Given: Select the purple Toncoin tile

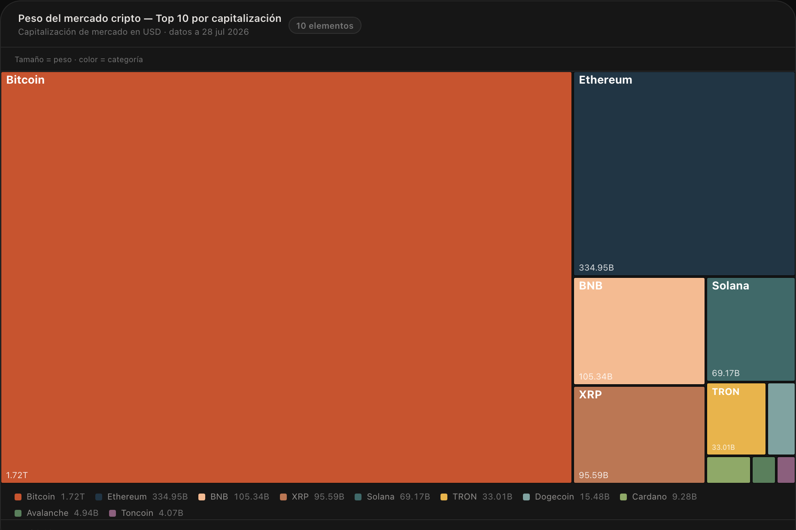Looking at the screenshot, I should (786, 470).
